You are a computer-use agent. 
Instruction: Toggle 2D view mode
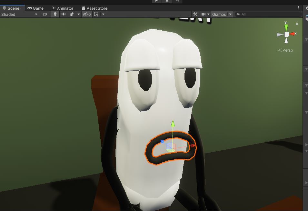point(45,14)
